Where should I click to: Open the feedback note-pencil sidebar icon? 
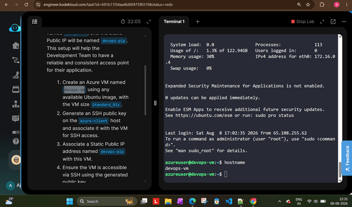(x=16, y=119)
